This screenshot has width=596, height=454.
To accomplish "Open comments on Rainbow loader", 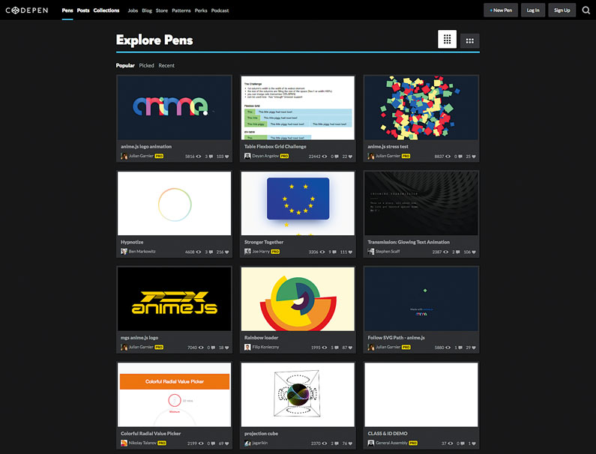I will tap(337, 348).
